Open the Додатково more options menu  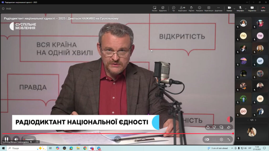tap(218, 9)
